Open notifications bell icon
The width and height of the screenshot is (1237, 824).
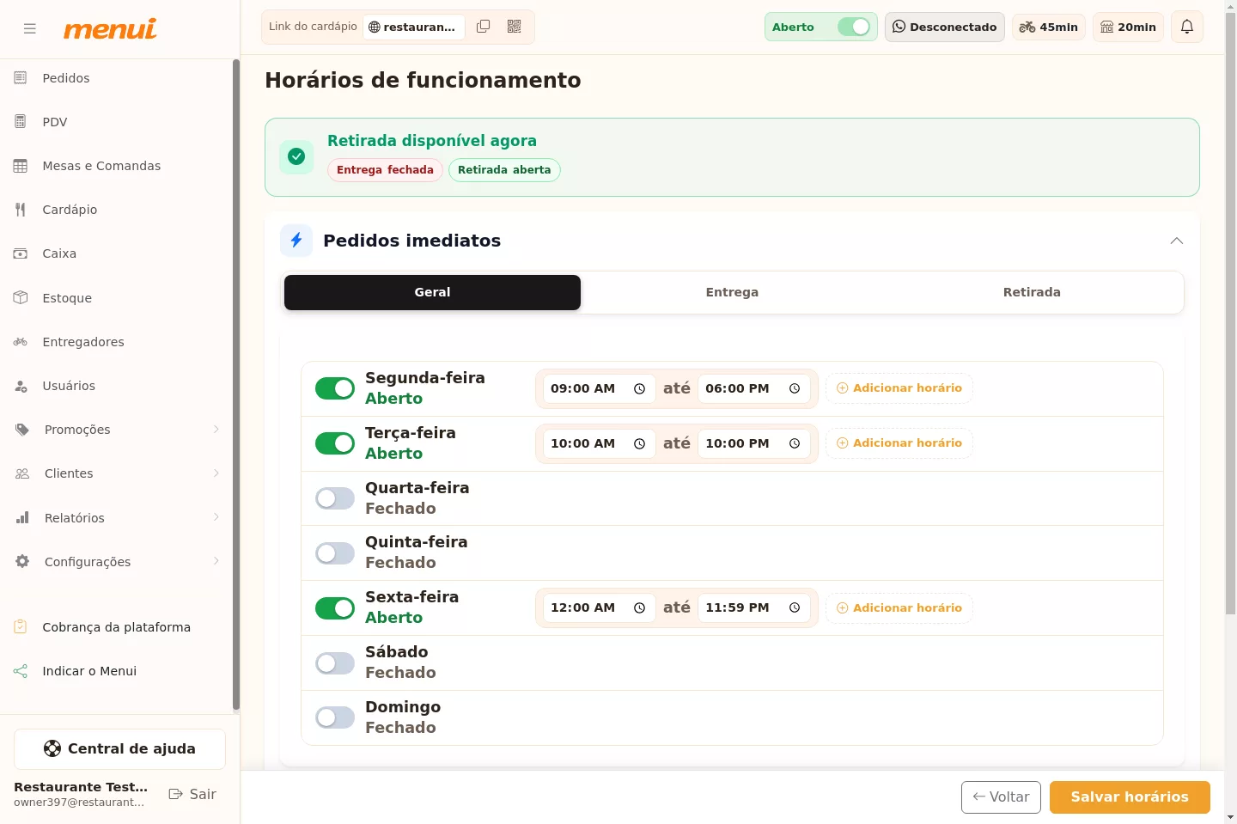pos(1187,27)
